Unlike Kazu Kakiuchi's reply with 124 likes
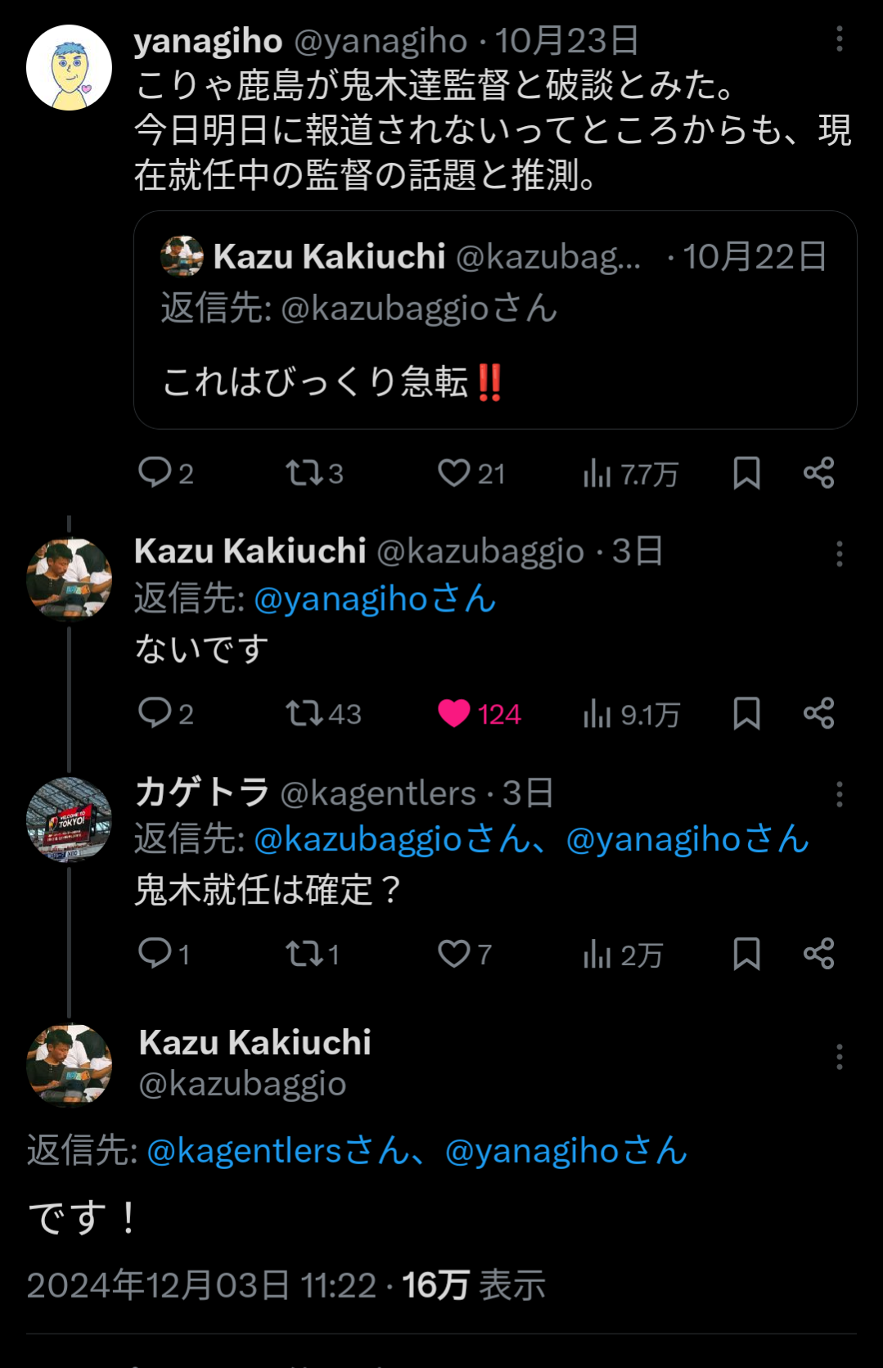Image resolution: width=883 pixels, height=1368 pixels. [x=454, y=713]
